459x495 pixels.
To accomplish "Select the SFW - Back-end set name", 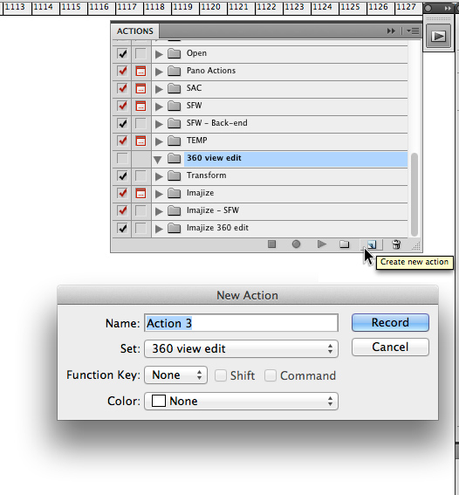I will (217, 123).
